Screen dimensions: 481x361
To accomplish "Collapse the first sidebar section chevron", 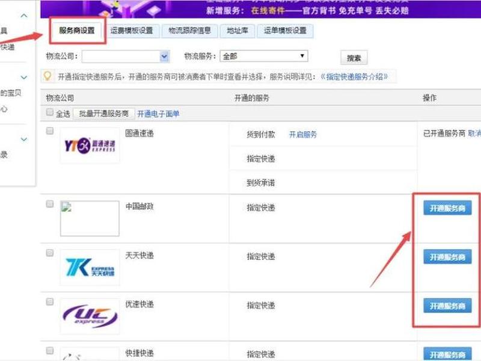I will tap(24, 16).
